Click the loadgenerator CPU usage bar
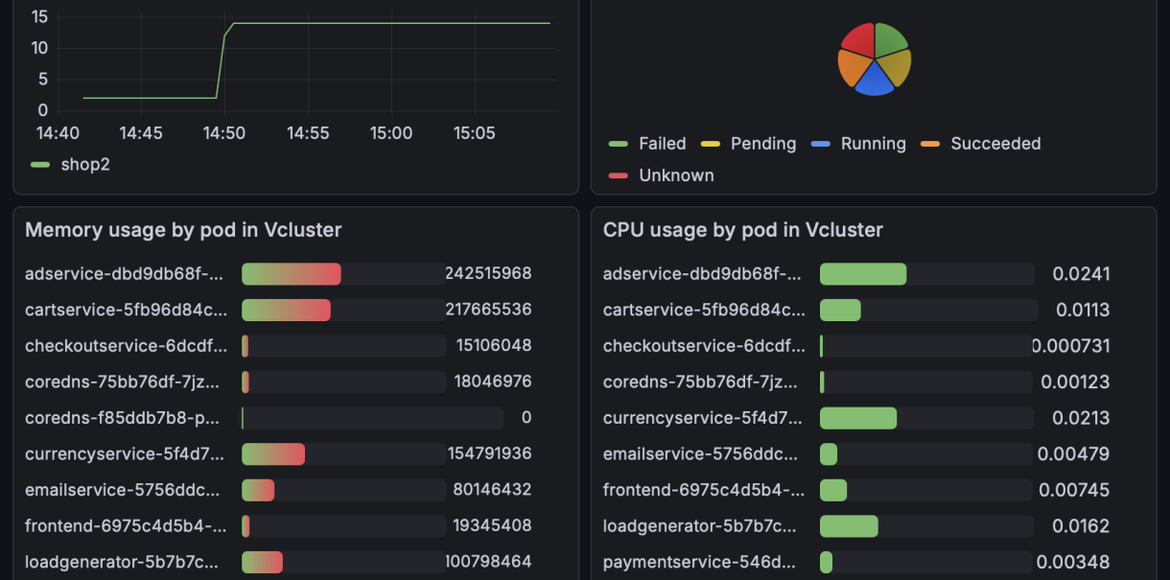Screen dimensions: 1170x580 click(849, 526)
